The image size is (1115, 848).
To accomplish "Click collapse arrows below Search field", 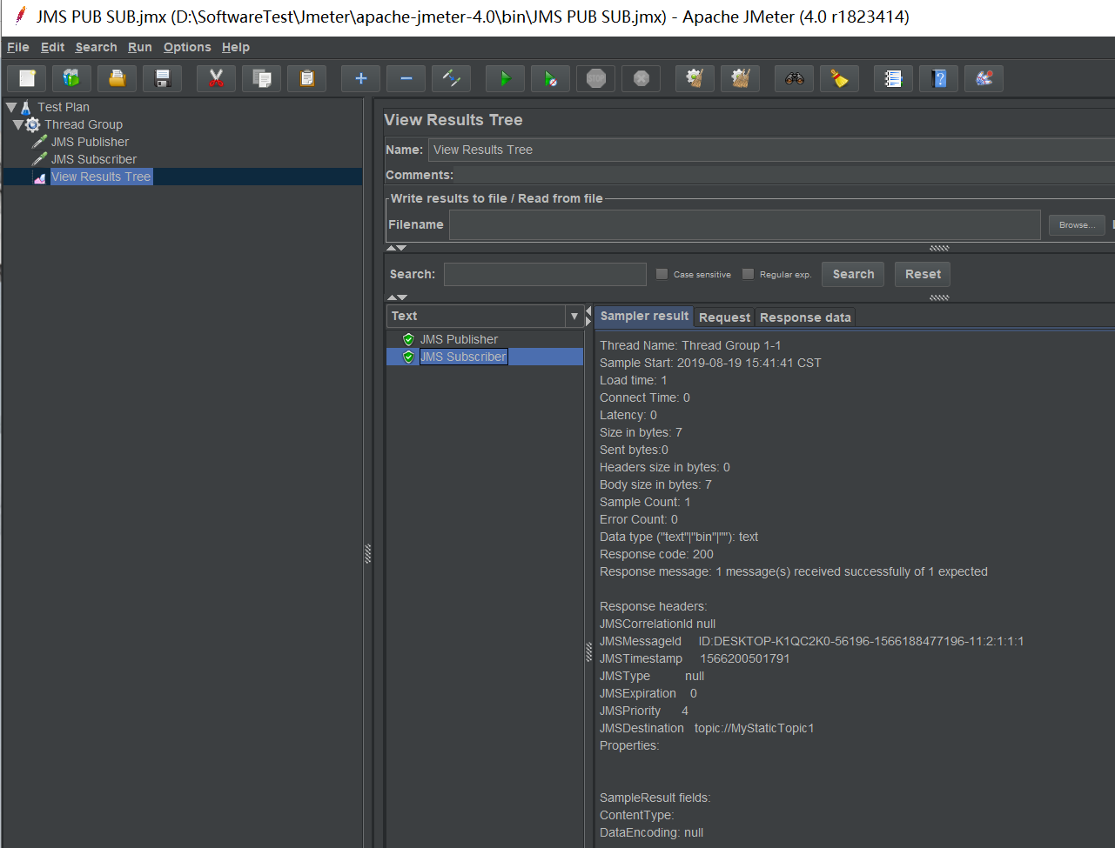I will (397, 297).
